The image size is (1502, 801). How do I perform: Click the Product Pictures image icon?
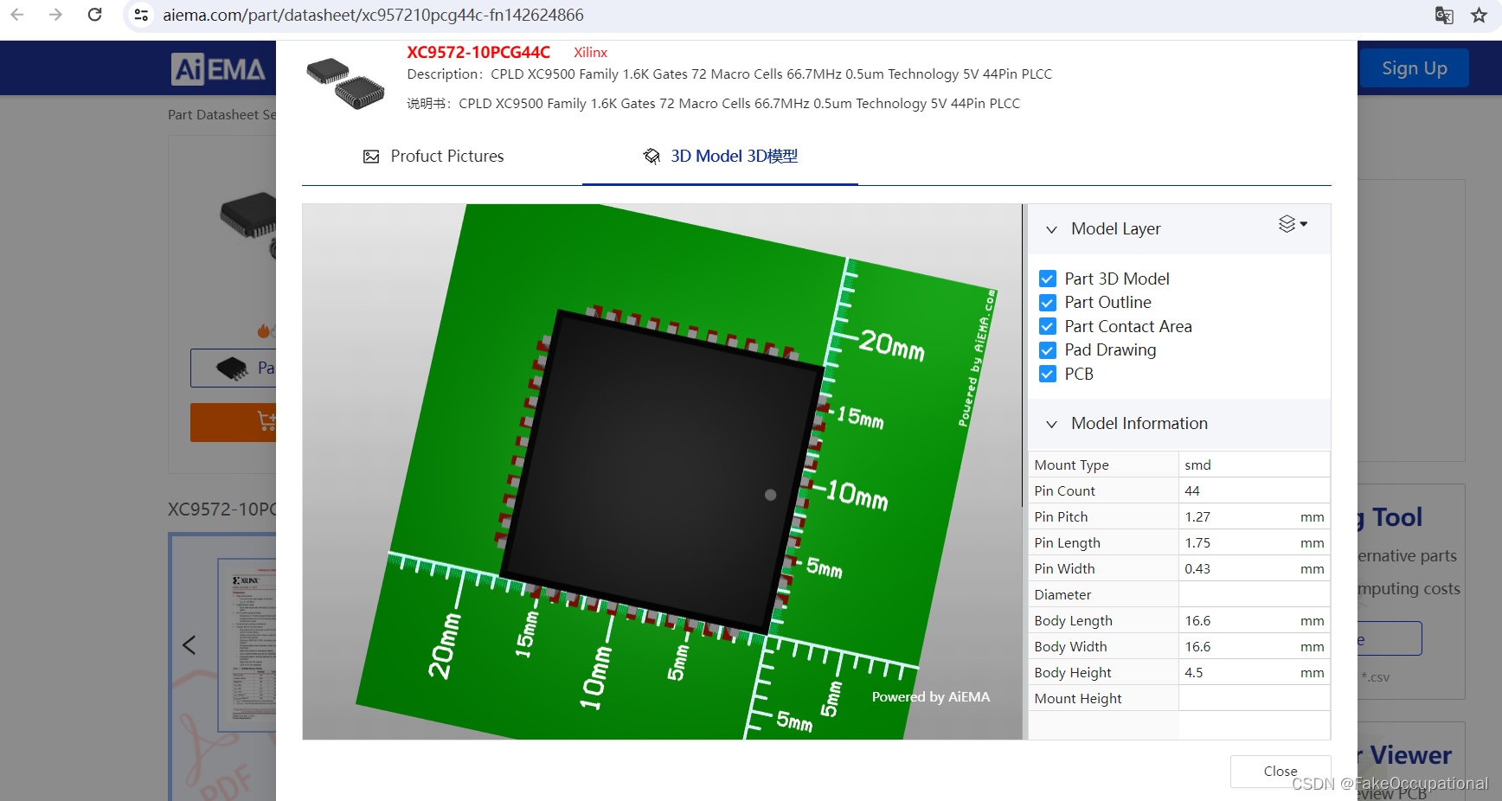[371, 157]
